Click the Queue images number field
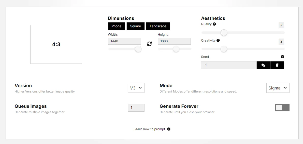Viewport: 303px width, 144px height. click(x=136, y=108)
